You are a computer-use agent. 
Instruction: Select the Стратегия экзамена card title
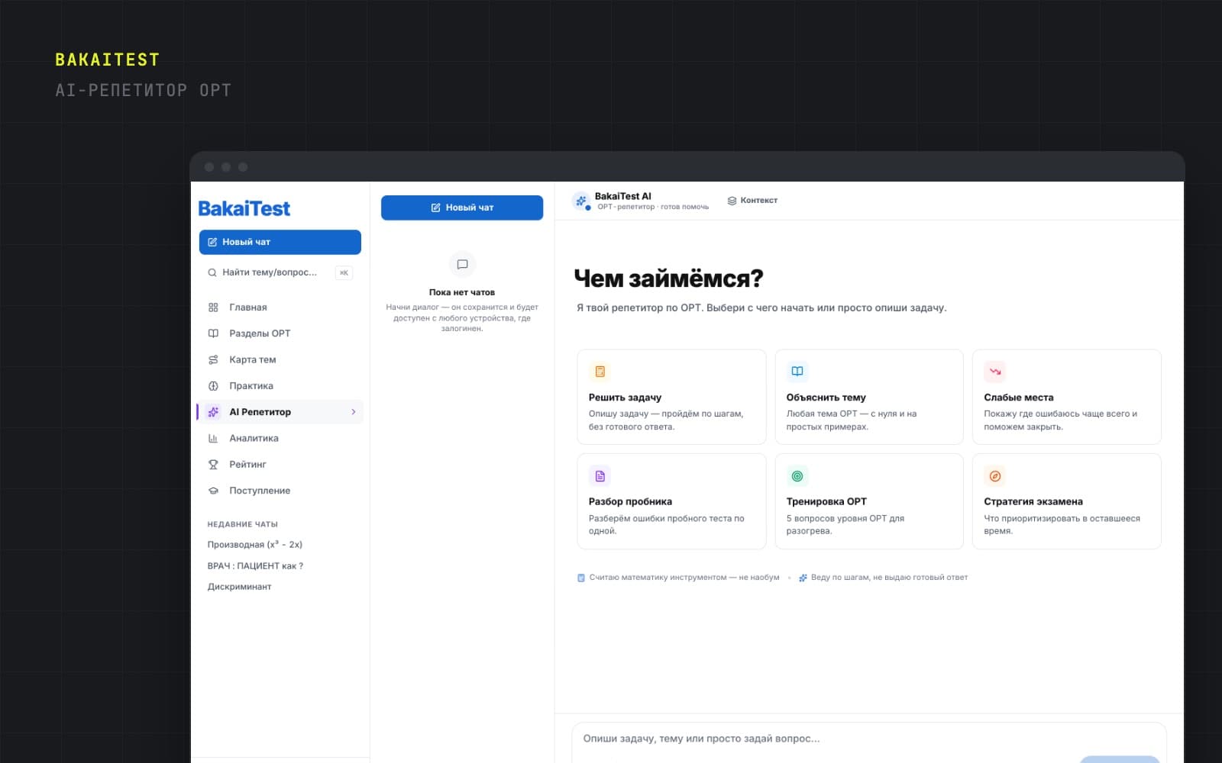point(1033,501)
